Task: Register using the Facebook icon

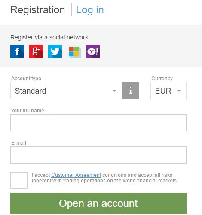Action: pos(17,51)
